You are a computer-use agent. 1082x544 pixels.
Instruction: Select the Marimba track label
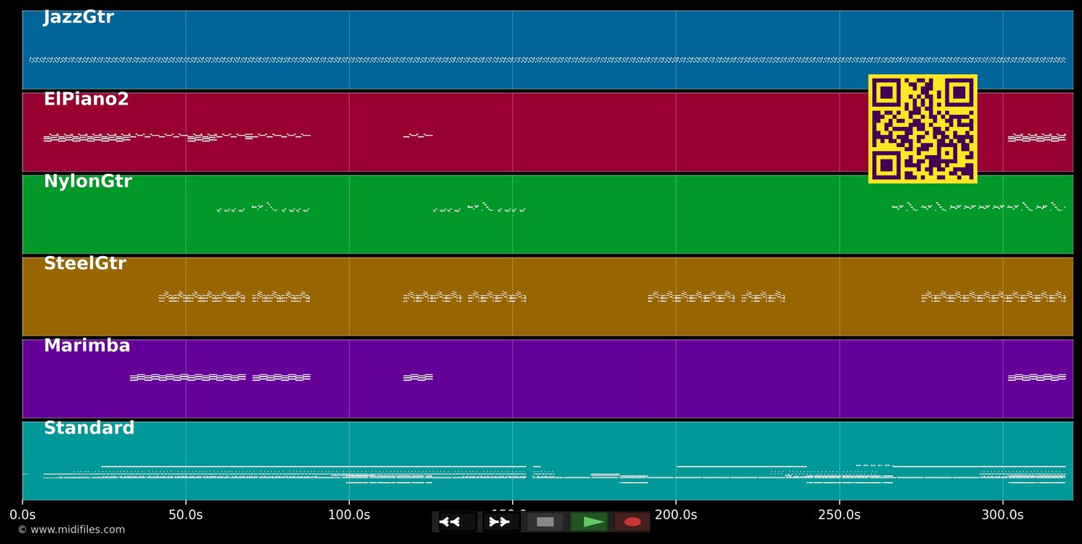point(87,346)
